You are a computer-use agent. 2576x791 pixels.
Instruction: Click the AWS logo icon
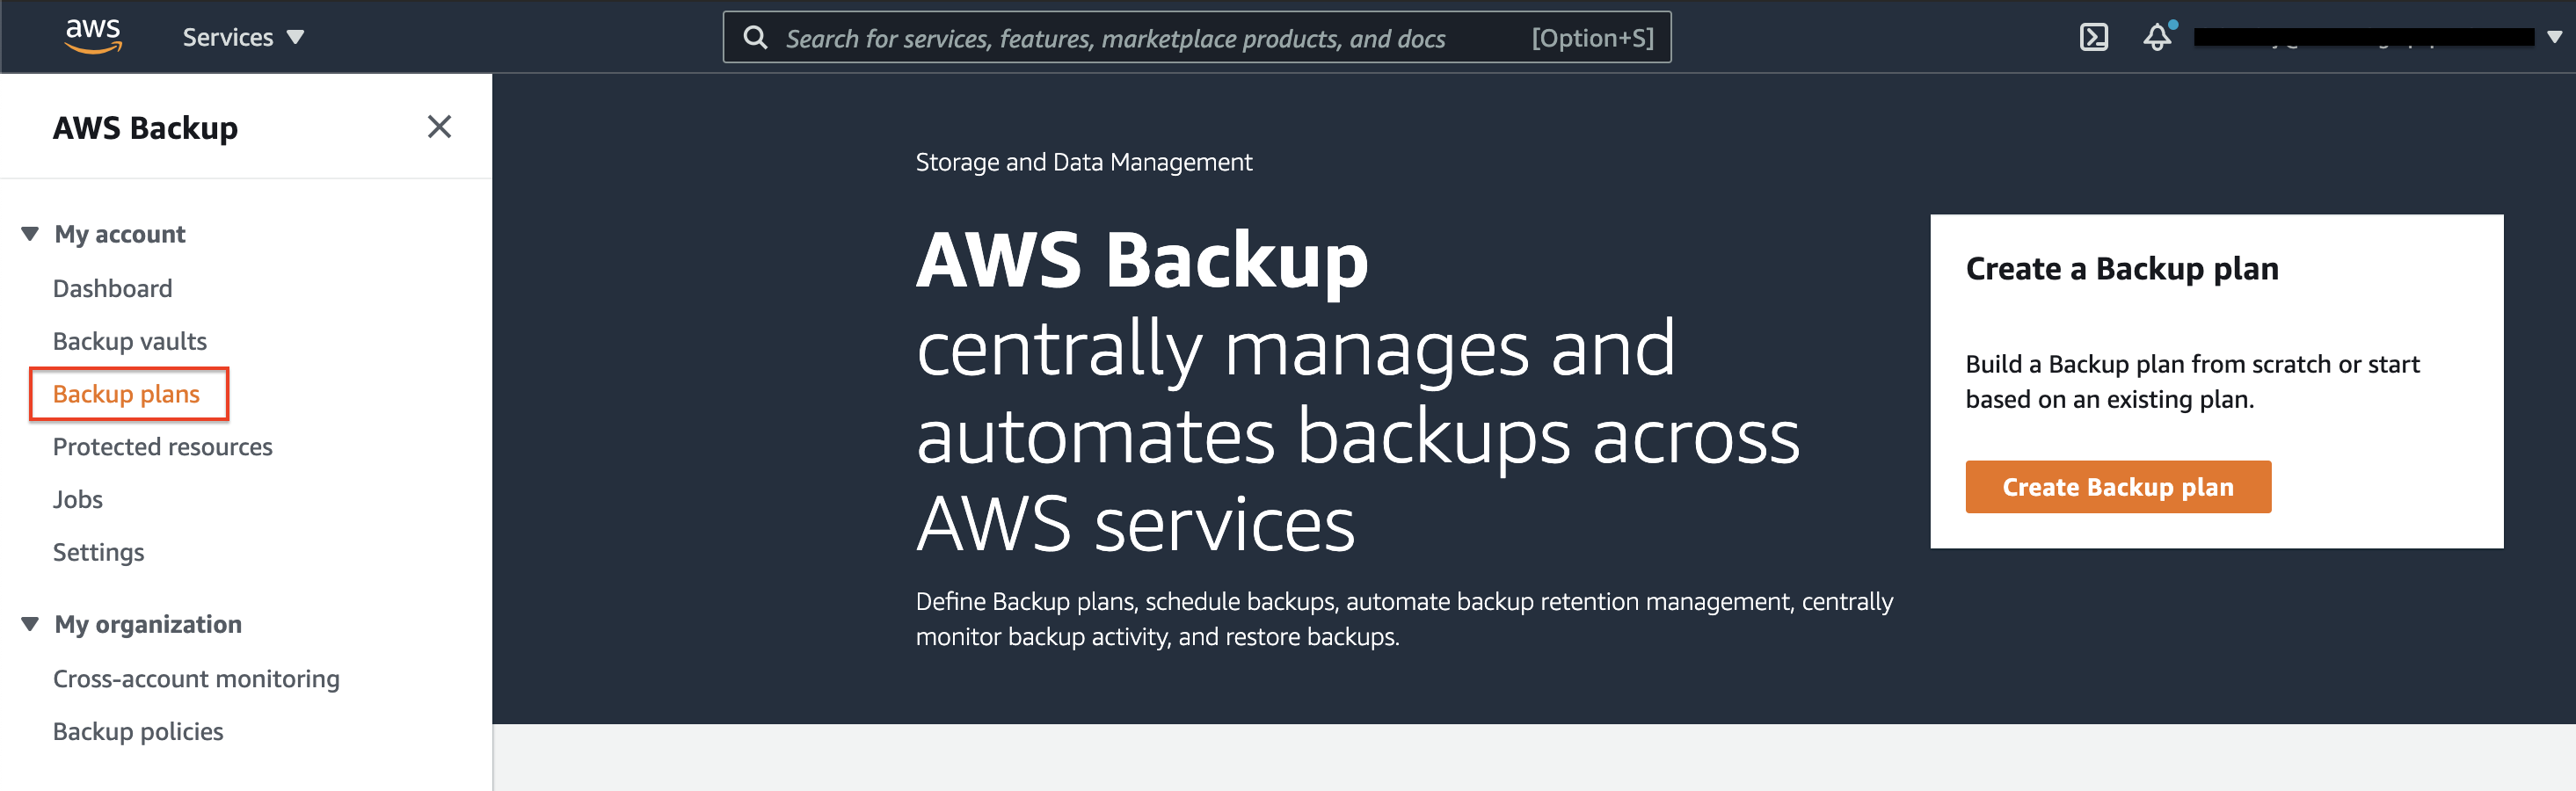tap(93, 36)
